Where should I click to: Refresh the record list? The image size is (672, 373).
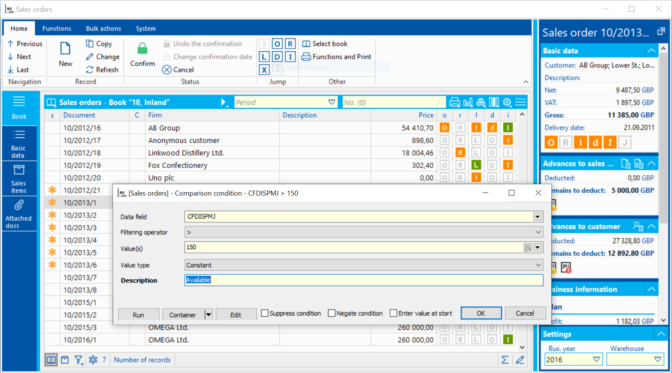click(x=102, y=69)
